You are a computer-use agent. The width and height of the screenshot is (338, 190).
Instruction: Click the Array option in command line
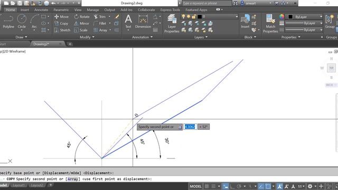coord(73,179)
